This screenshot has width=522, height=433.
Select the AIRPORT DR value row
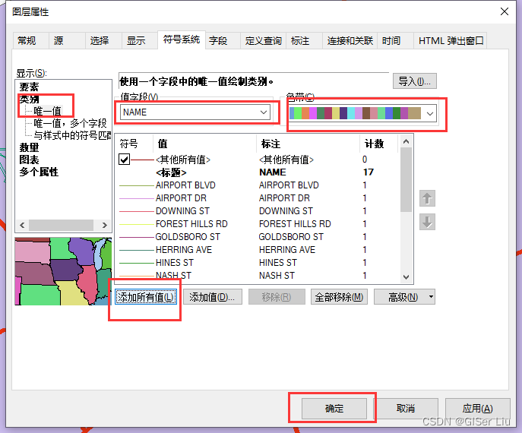(x=181, y=198)
